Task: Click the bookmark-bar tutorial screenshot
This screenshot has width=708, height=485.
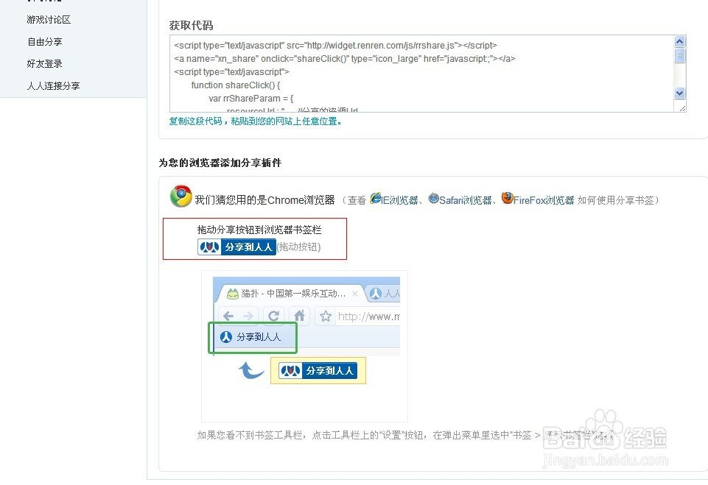Action: pos(304,346)
